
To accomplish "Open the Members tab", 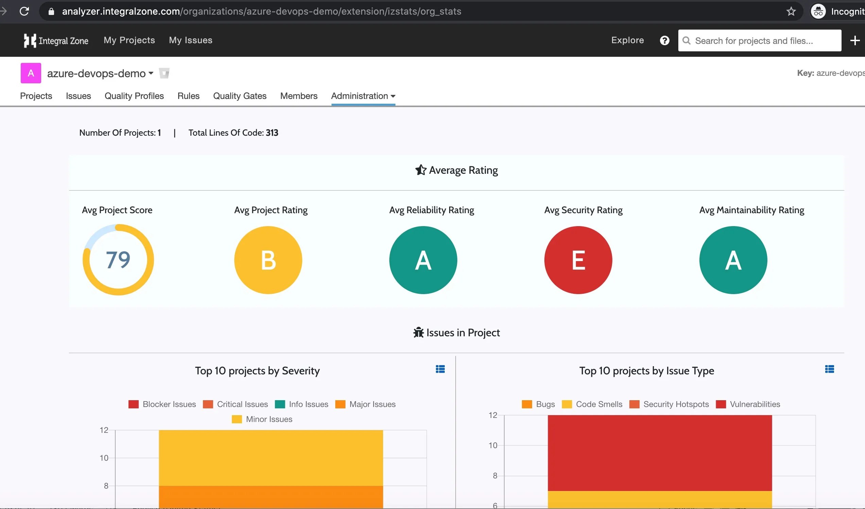I will click(298, 96).
